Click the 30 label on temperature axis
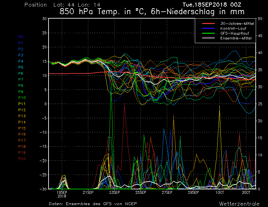Image resolution: width=268 pixels, height=207 pixels. [44, 19]
